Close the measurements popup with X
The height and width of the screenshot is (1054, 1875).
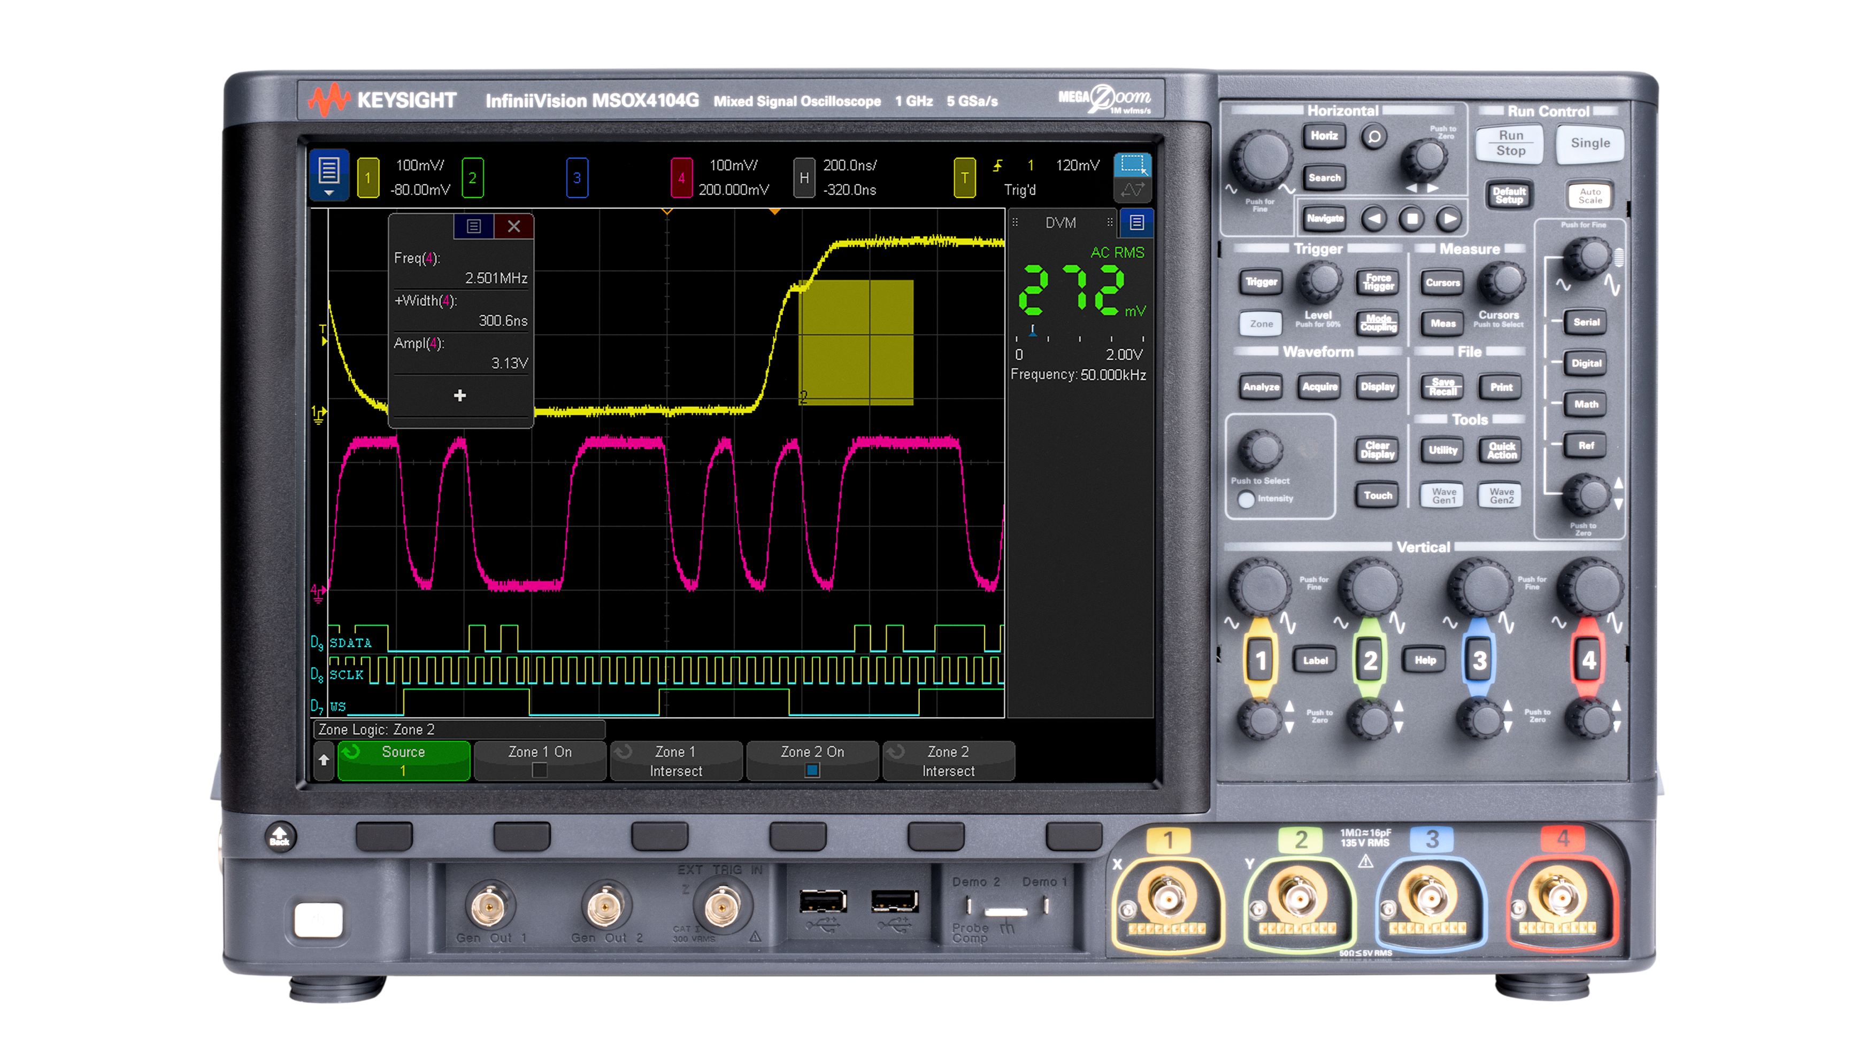coord(513,226)
